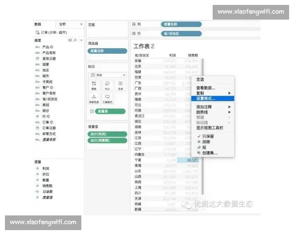
Task: Click the rows shelf icon beside 行
Action: (134, 34)
